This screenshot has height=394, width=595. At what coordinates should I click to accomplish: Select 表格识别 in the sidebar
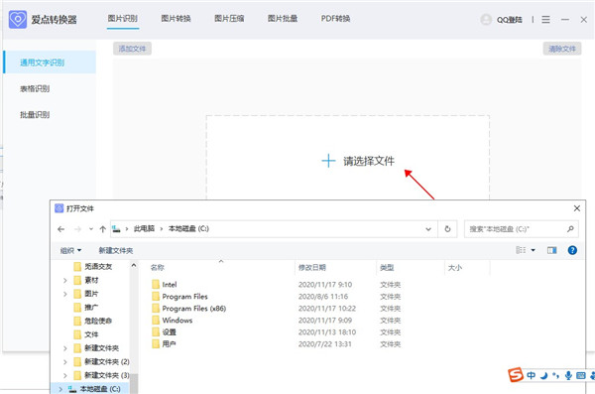(35, 88)
